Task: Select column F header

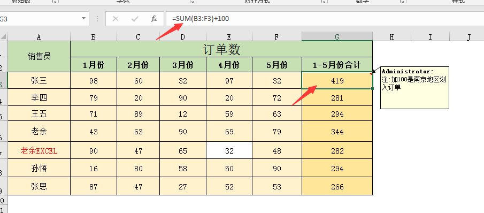Action: click(277, 37)
